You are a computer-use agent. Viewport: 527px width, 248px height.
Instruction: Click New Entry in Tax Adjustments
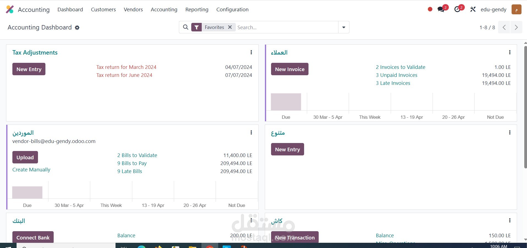click(29, 69)
